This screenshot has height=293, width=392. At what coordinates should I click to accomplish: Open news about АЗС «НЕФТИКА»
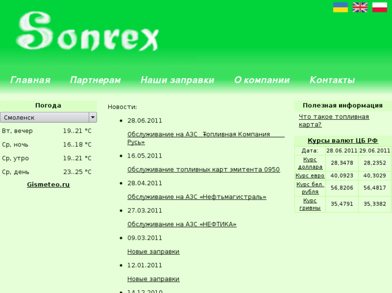pyautogui.click(x=182, y=224)
